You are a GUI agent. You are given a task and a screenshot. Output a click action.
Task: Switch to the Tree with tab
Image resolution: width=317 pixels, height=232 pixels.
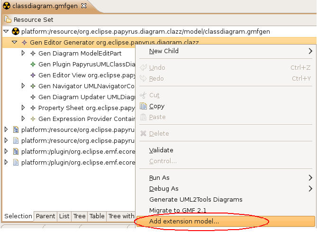point(121,216)
